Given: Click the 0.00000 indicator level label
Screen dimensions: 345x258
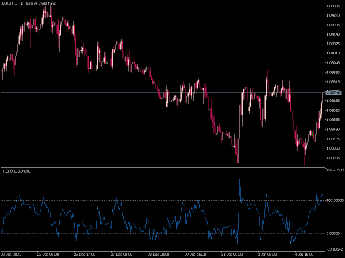Looking at the screenshot, I should (333, 234).
